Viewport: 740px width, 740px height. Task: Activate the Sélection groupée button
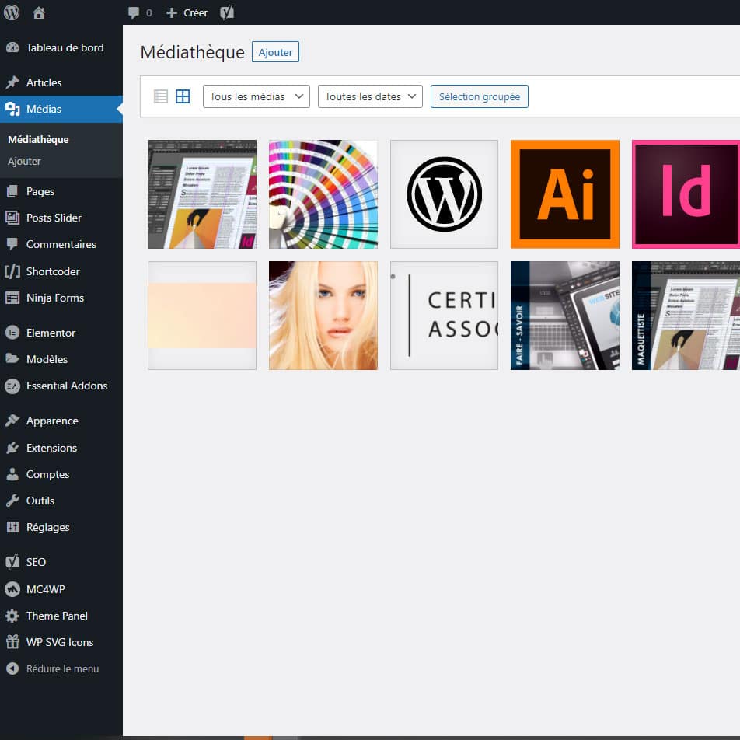[x=480, y=96]
